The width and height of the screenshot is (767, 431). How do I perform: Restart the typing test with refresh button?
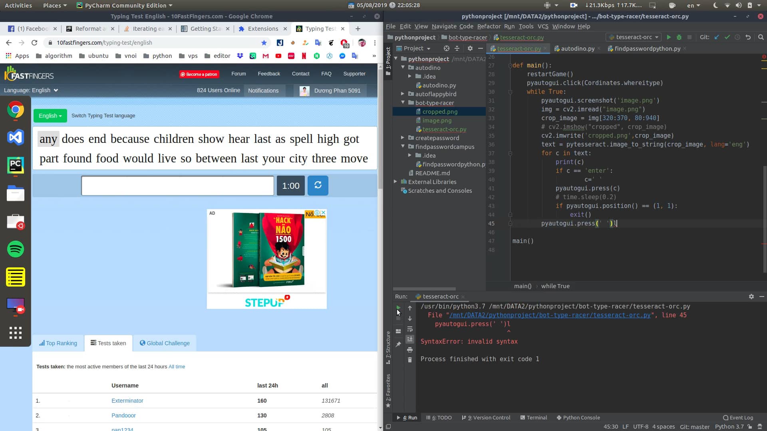pos(318,186)
